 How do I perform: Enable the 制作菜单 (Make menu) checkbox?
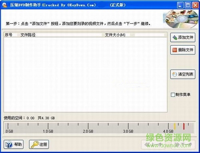tap(173, 95)
